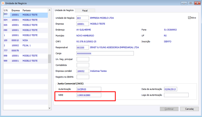Click the EMPRESA MODELO LTDA name
This screenshot has height=117, width=202.
click(102, 18)
